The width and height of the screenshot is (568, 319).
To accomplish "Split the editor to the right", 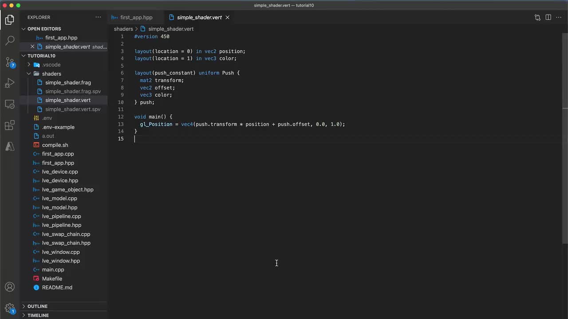I will tap(548, 17).
